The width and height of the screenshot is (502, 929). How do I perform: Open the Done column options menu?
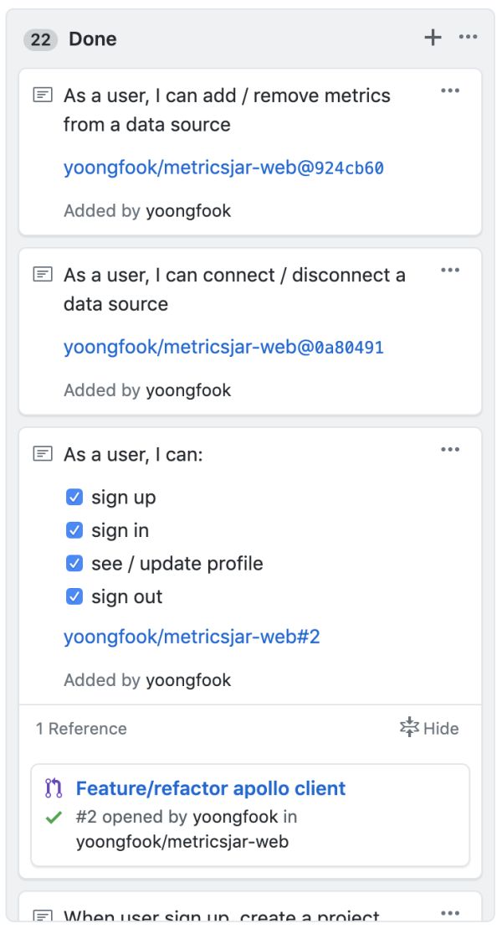[x=468, y=38]
